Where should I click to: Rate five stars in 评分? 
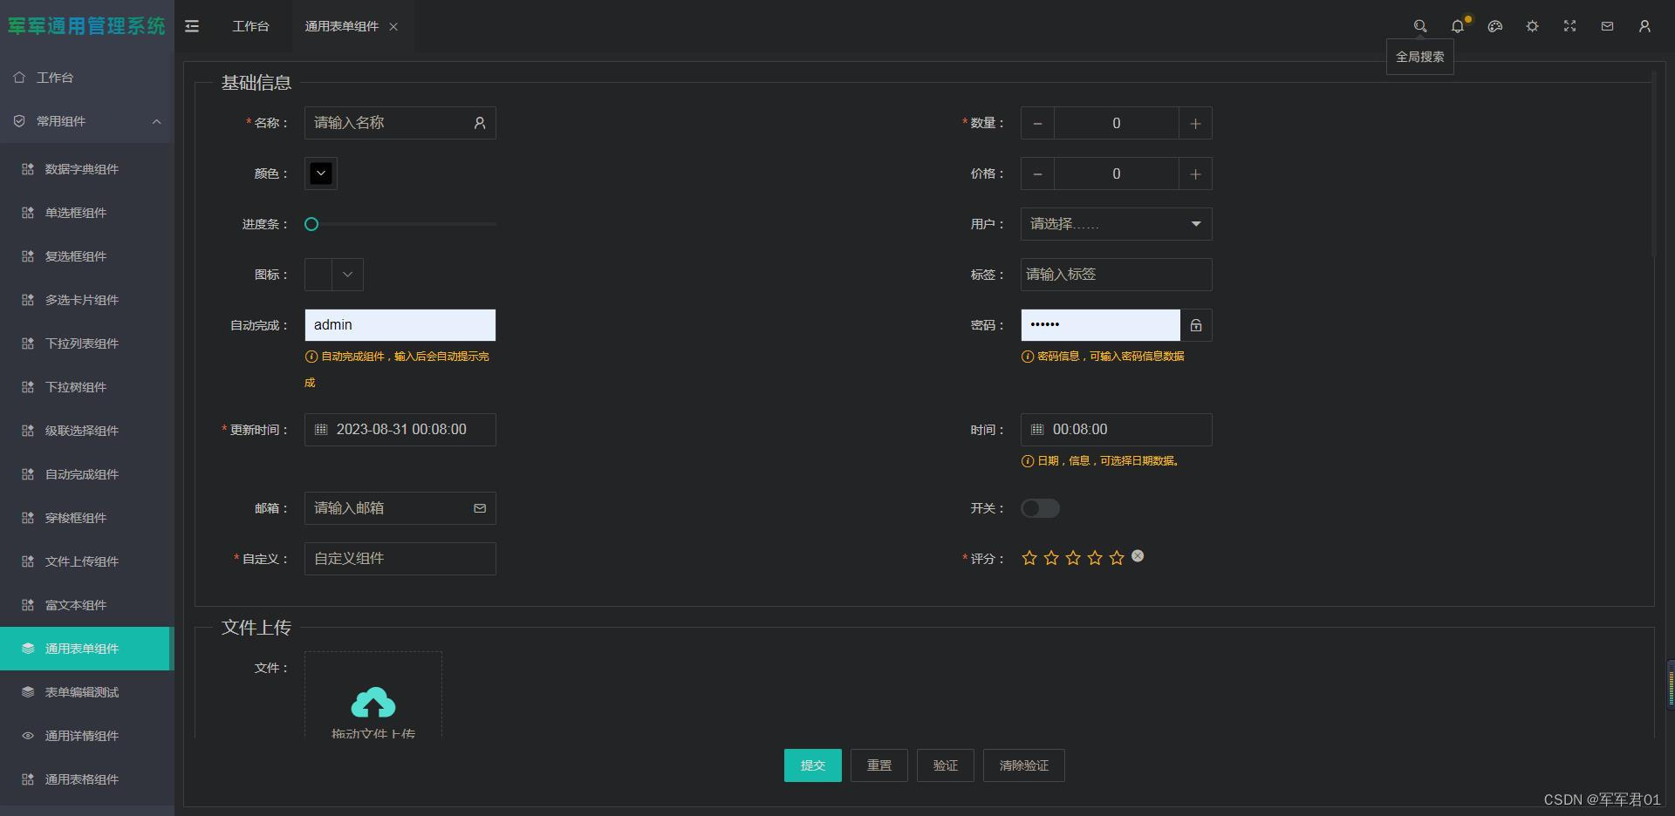[1117, 558]
